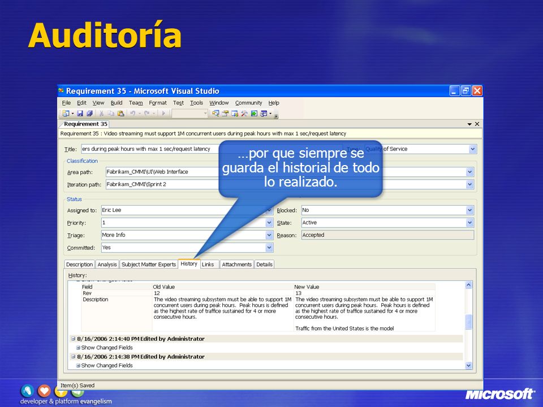
Task: Click the Save All toolbar icon
Action: tap(89, 113)
